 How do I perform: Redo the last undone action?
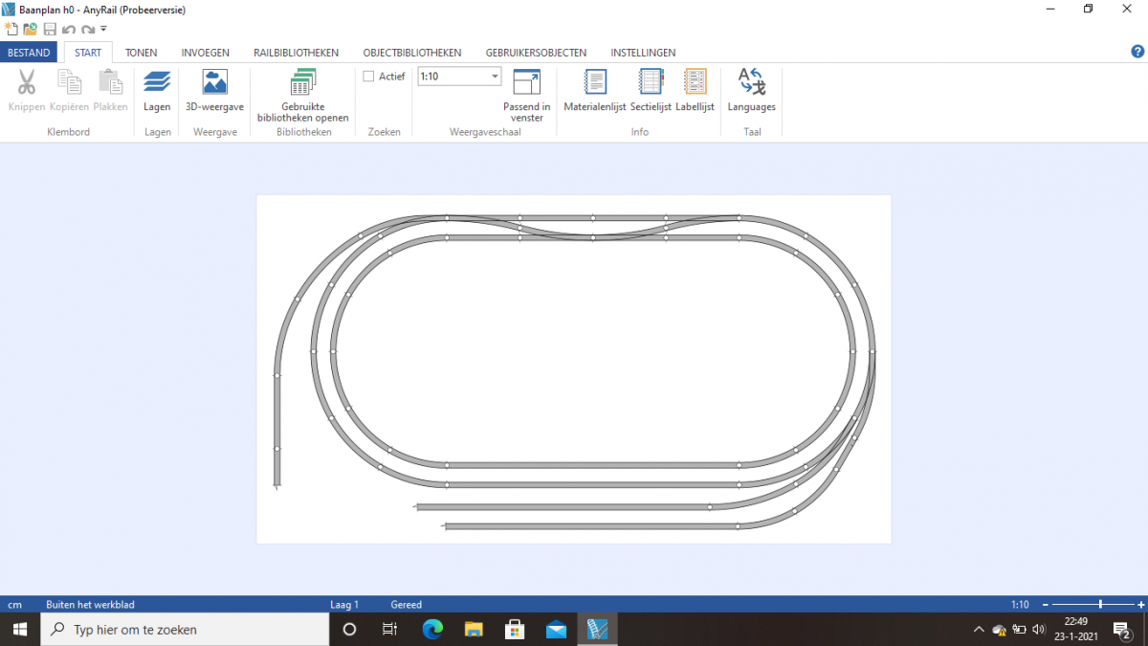tap(88, 30)
